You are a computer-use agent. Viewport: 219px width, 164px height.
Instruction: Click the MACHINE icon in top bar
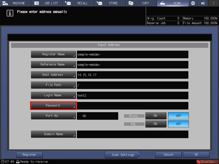[x=5, y=3]
